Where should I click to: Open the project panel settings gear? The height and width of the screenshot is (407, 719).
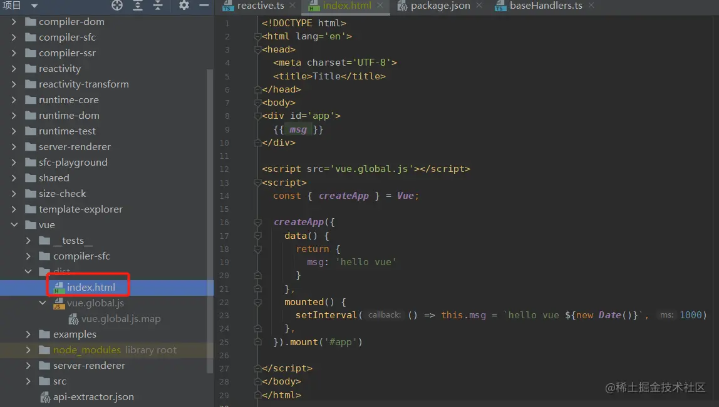point(184,6)
